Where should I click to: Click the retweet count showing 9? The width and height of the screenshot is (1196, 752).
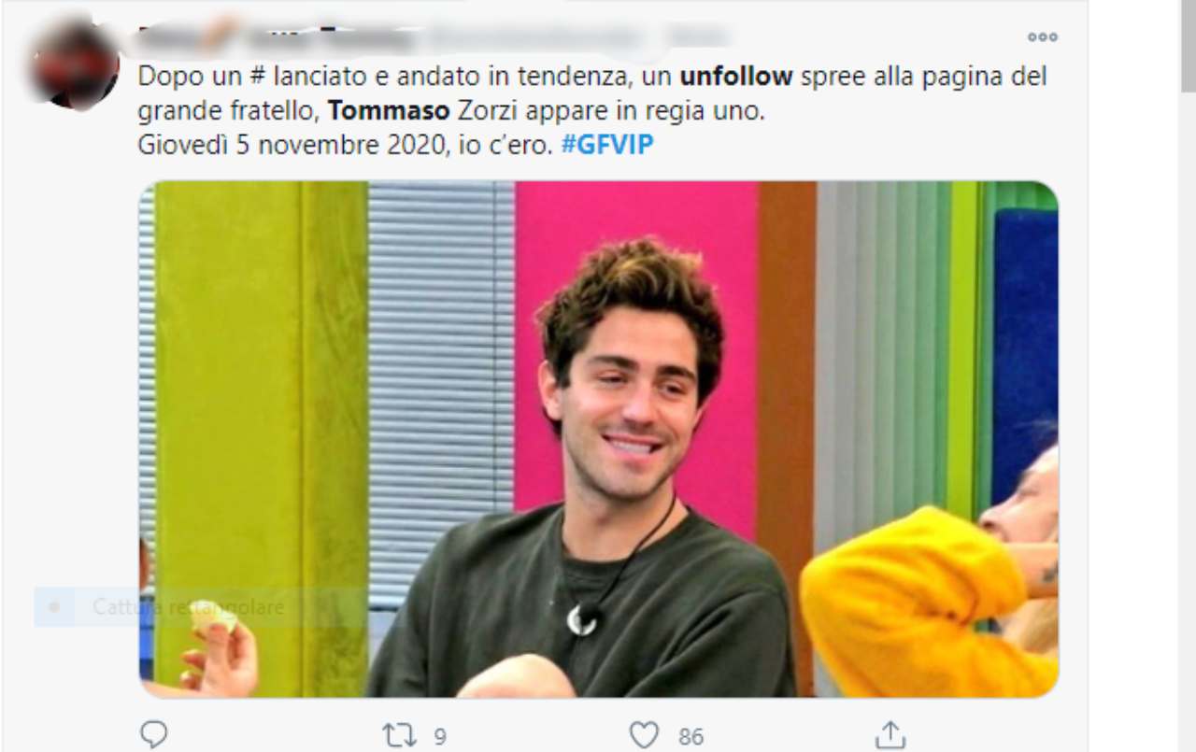click(439, 737)
